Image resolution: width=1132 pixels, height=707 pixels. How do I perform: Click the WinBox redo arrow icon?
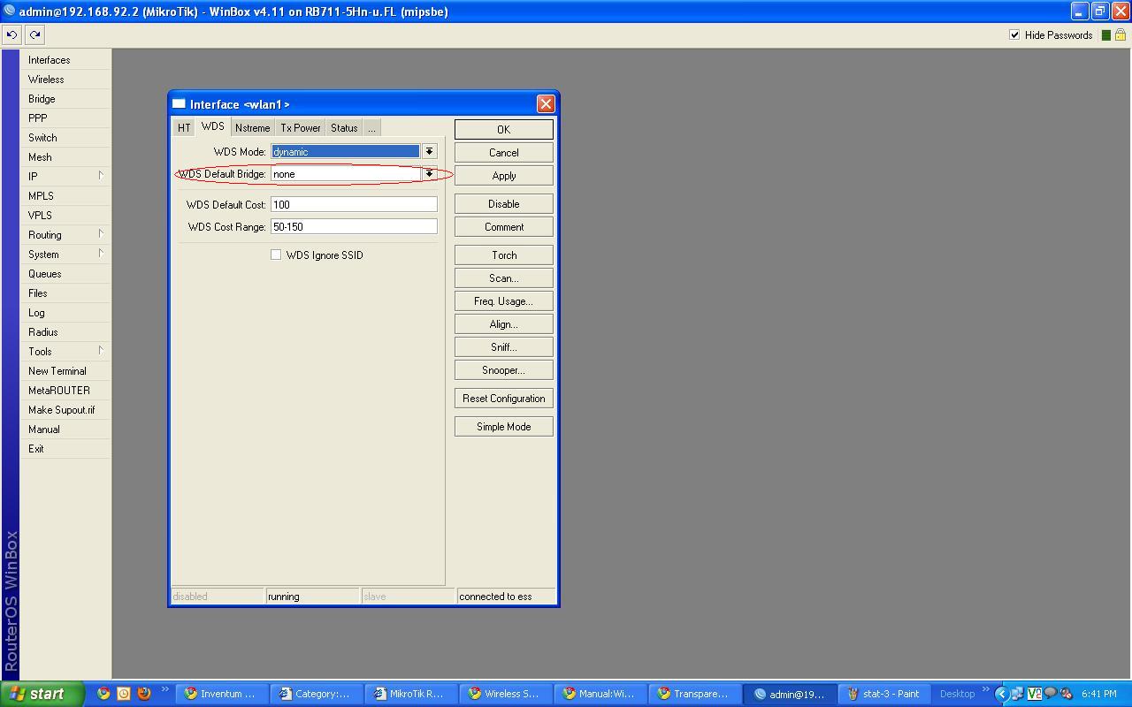click(34, 35)
